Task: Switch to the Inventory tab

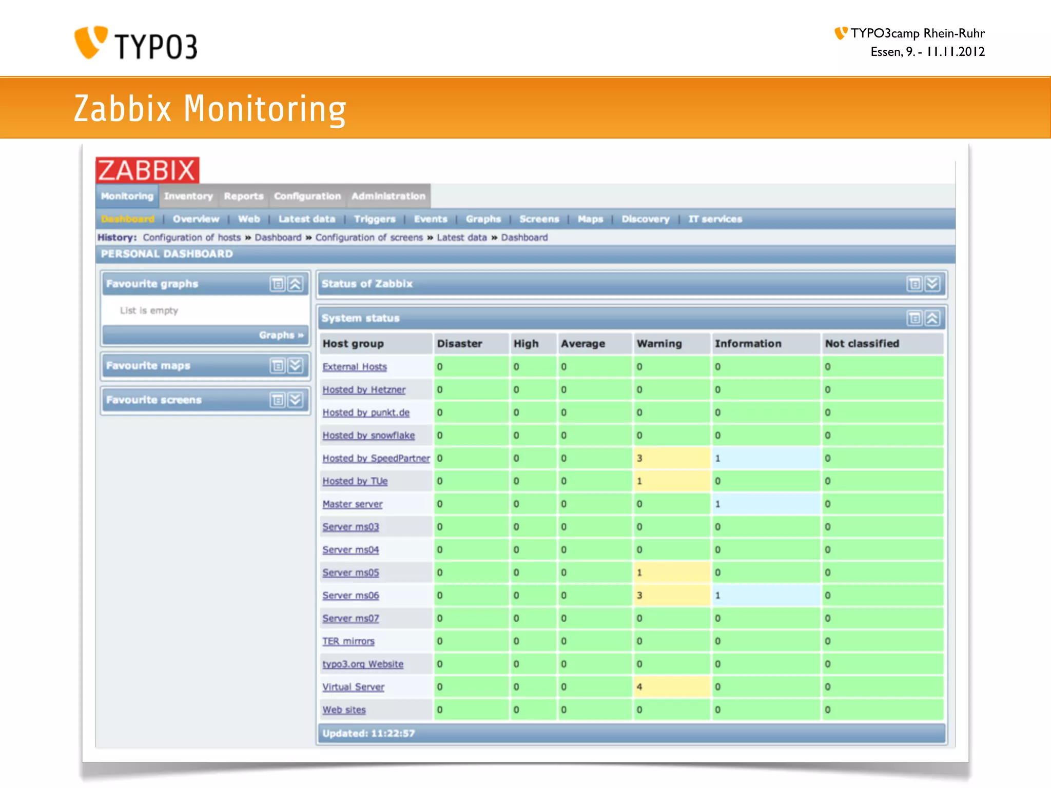Action: (x=188, y=196)
